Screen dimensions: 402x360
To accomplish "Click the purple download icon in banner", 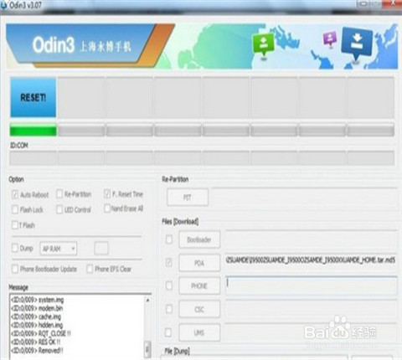I will [x=330, y=39].
